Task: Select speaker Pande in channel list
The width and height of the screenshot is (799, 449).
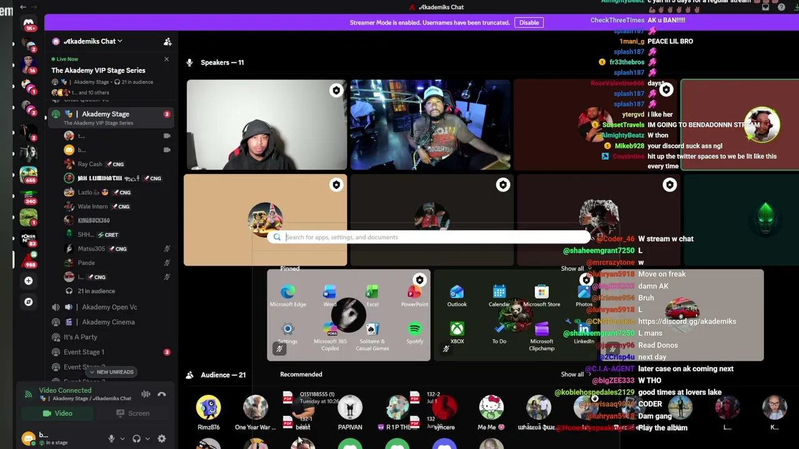Action: coord(86,263)
